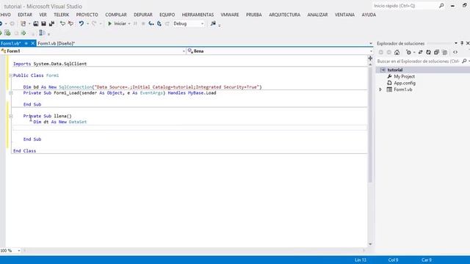Viewport: 470px width, 264px height.
Task: Click the Find in Files toolbar icon
Action: tap(213, 23)
